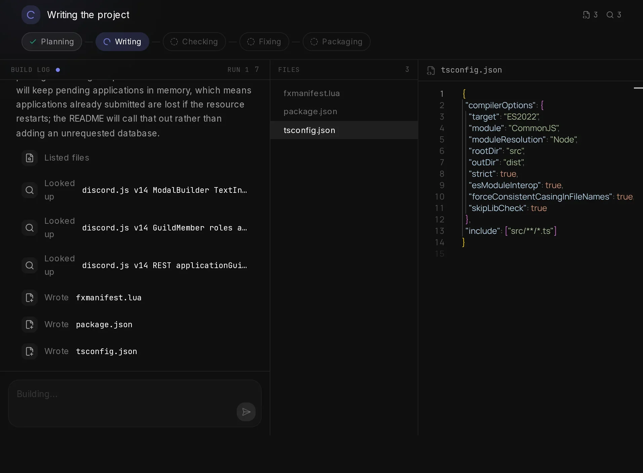Click the blue build log status dot
643x473 pixels.
click(58, 70)
